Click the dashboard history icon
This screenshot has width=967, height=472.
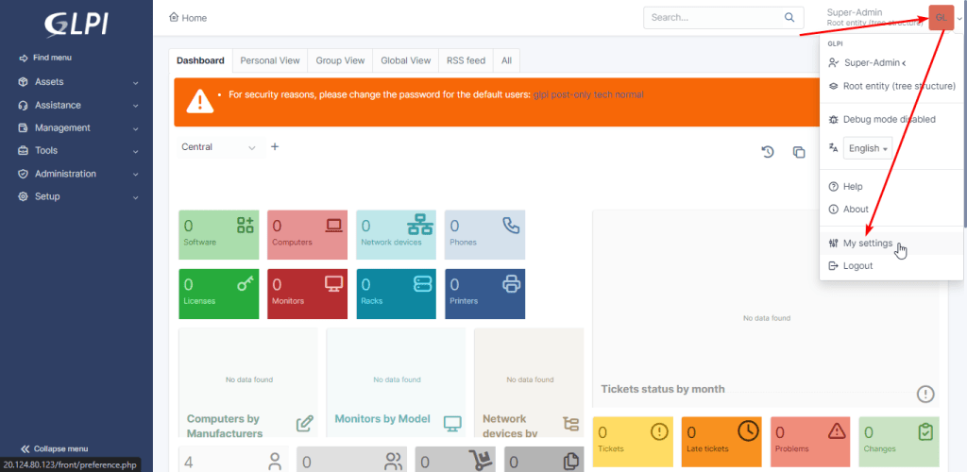pyautogui.click(x=767, y=152)
